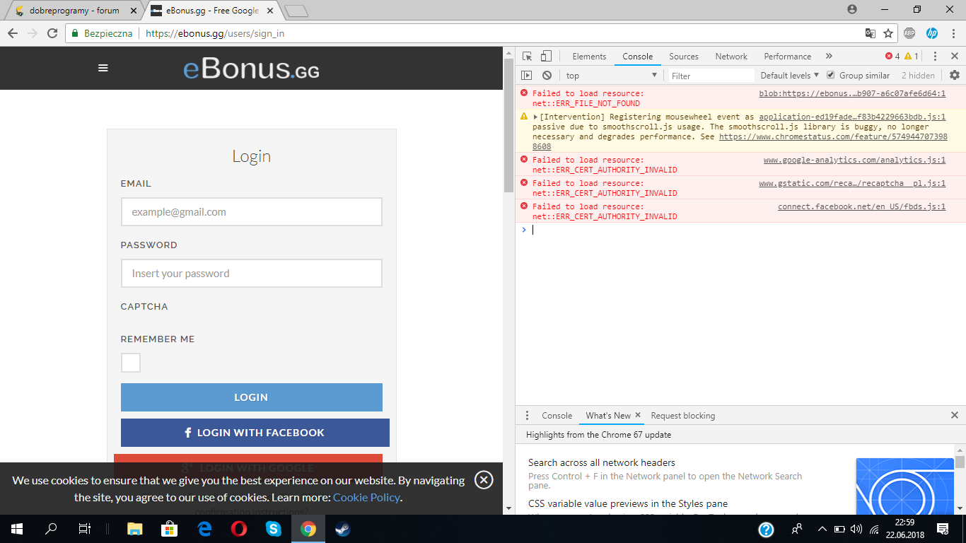Screen dimensions: 966x543
Task: Open the Adblock Plus extension
Action: tap(909, 33)
